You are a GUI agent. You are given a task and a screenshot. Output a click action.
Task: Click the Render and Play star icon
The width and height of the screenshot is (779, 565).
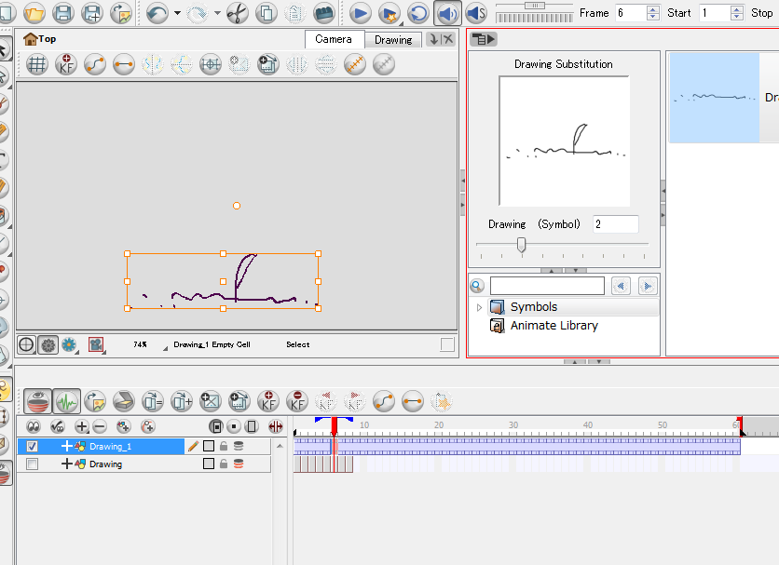389,13
